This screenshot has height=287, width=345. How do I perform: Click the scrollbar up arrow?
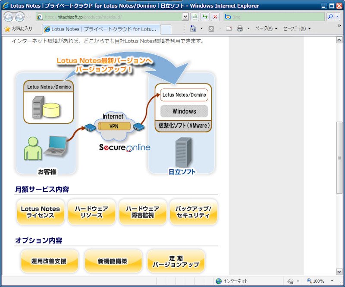tap(339, 40)
